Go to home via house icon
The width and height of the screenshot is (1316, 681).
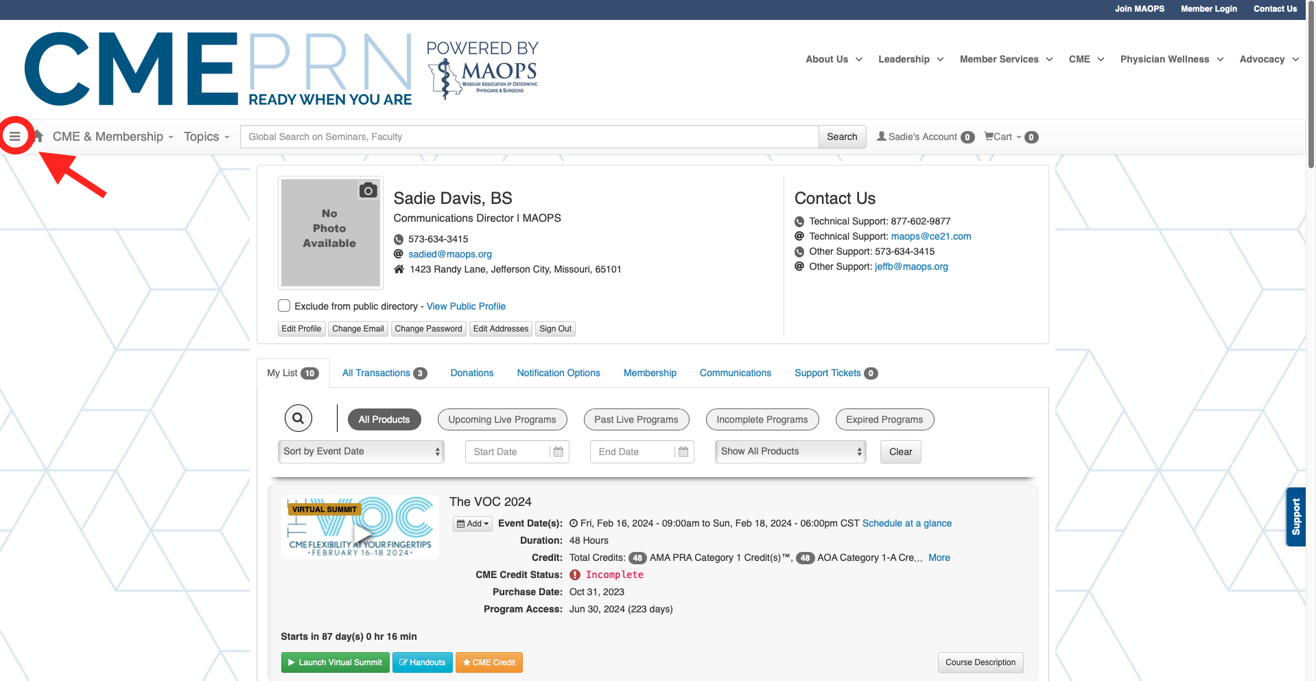coord(38,136)
